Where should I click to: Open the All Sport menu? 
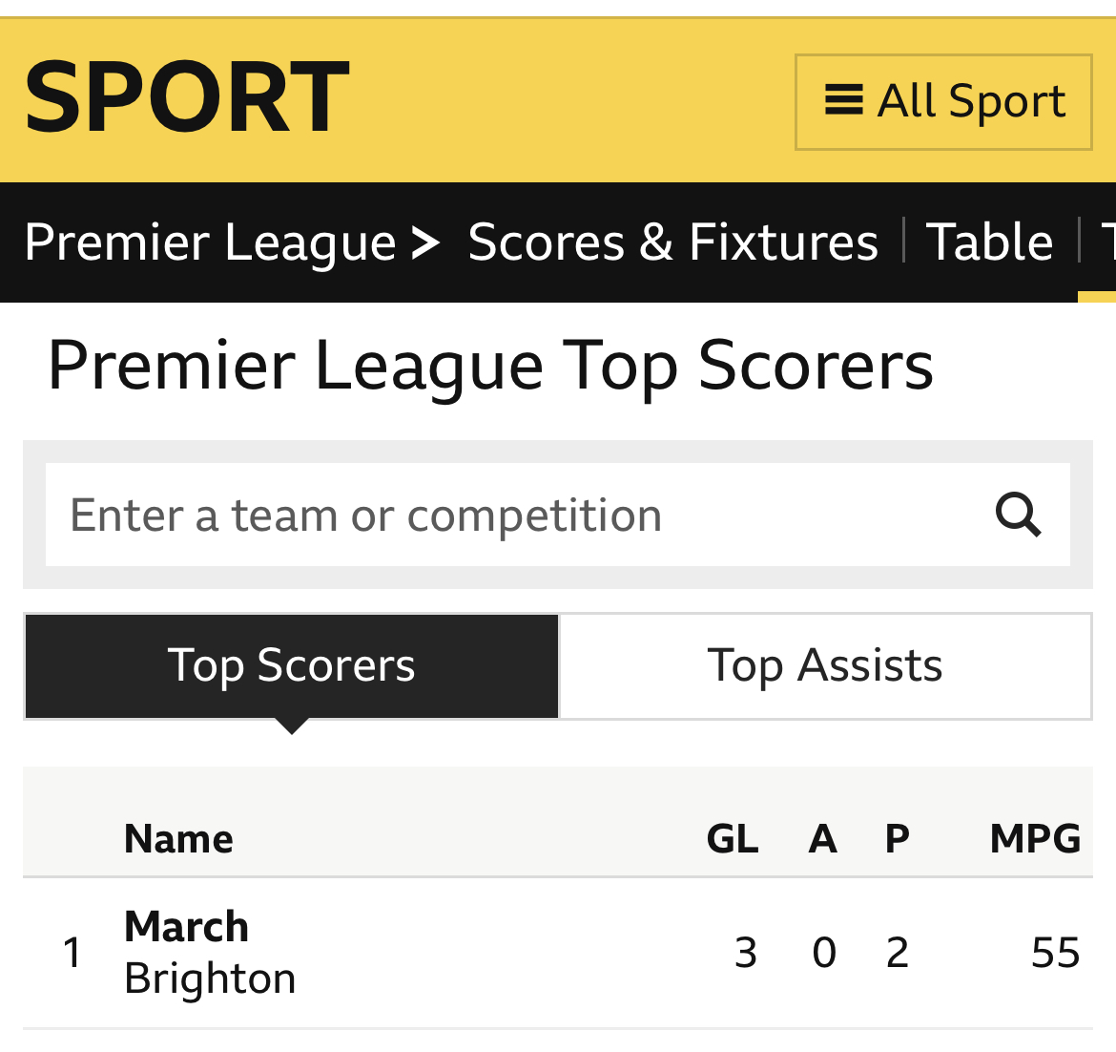943,102
